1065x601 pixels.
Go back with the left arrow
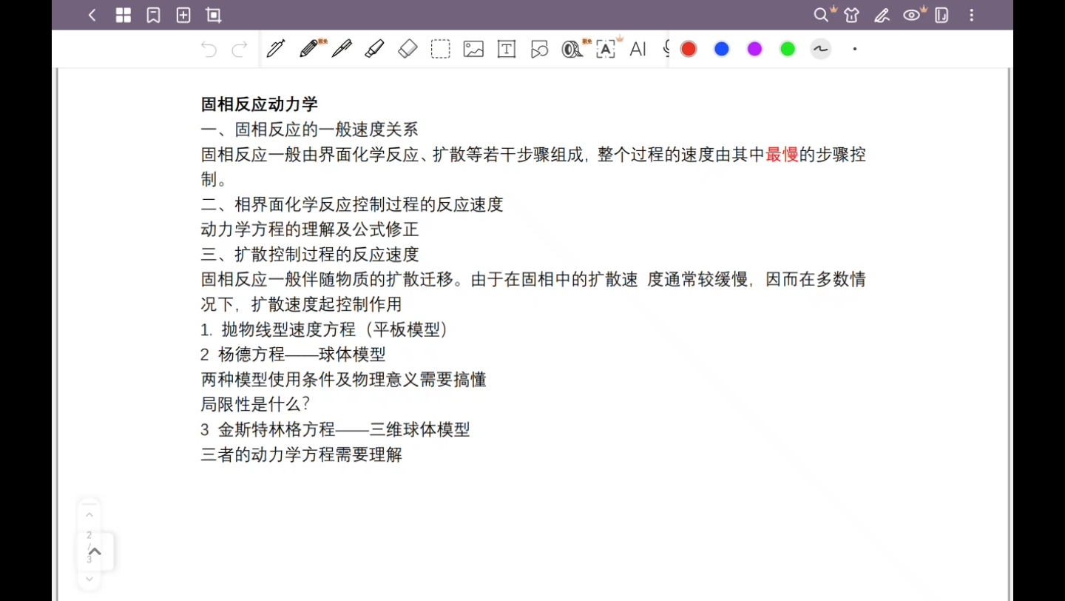92,15
